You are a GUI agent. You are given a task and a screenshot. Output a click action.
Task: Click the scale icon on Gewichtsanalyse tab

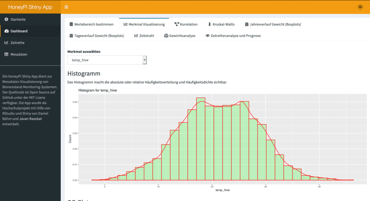pos(166,36)
